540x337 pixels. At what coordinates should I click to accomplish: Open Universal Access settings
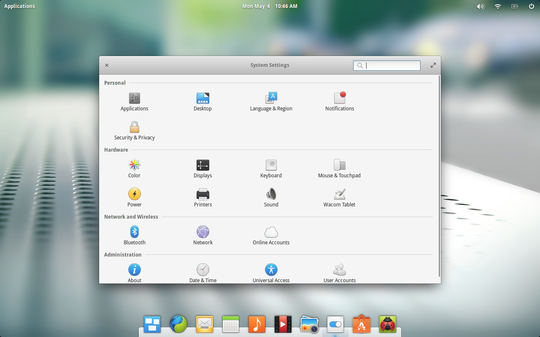click(271, 273)
